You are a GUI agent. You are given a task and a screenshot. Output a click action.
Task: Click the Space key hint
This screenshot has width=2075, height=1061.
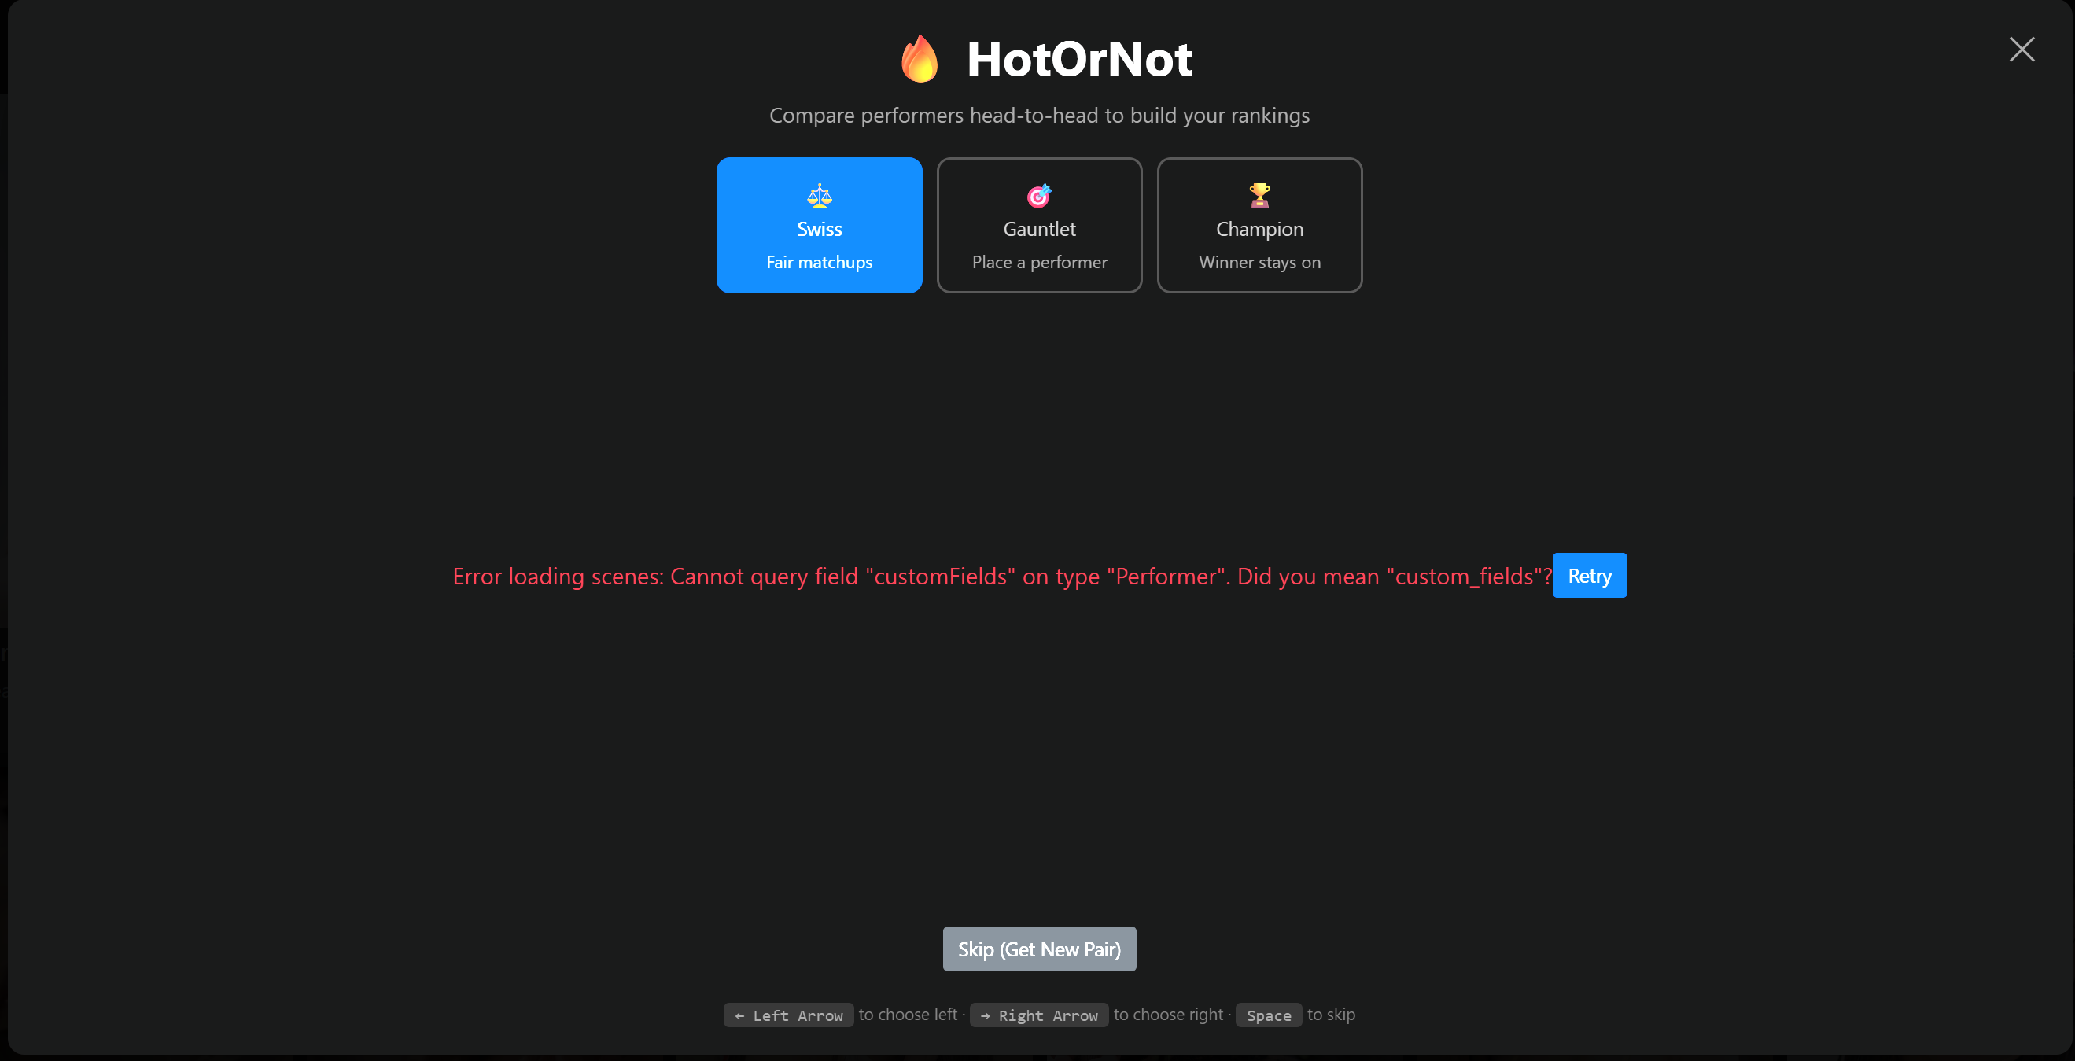tap(1269, 1015)
